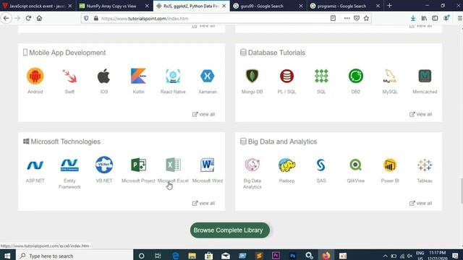Open the React Native icon

point(173,76)
